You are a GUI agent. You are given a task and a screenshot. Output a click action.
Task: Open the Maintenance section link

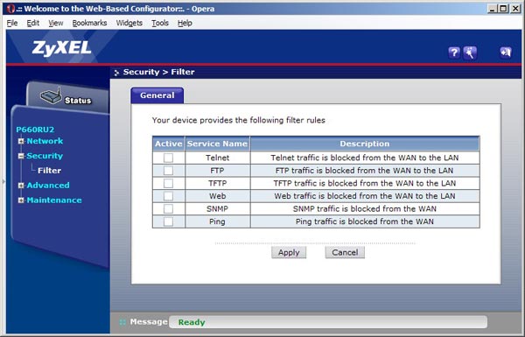point(54,200)
